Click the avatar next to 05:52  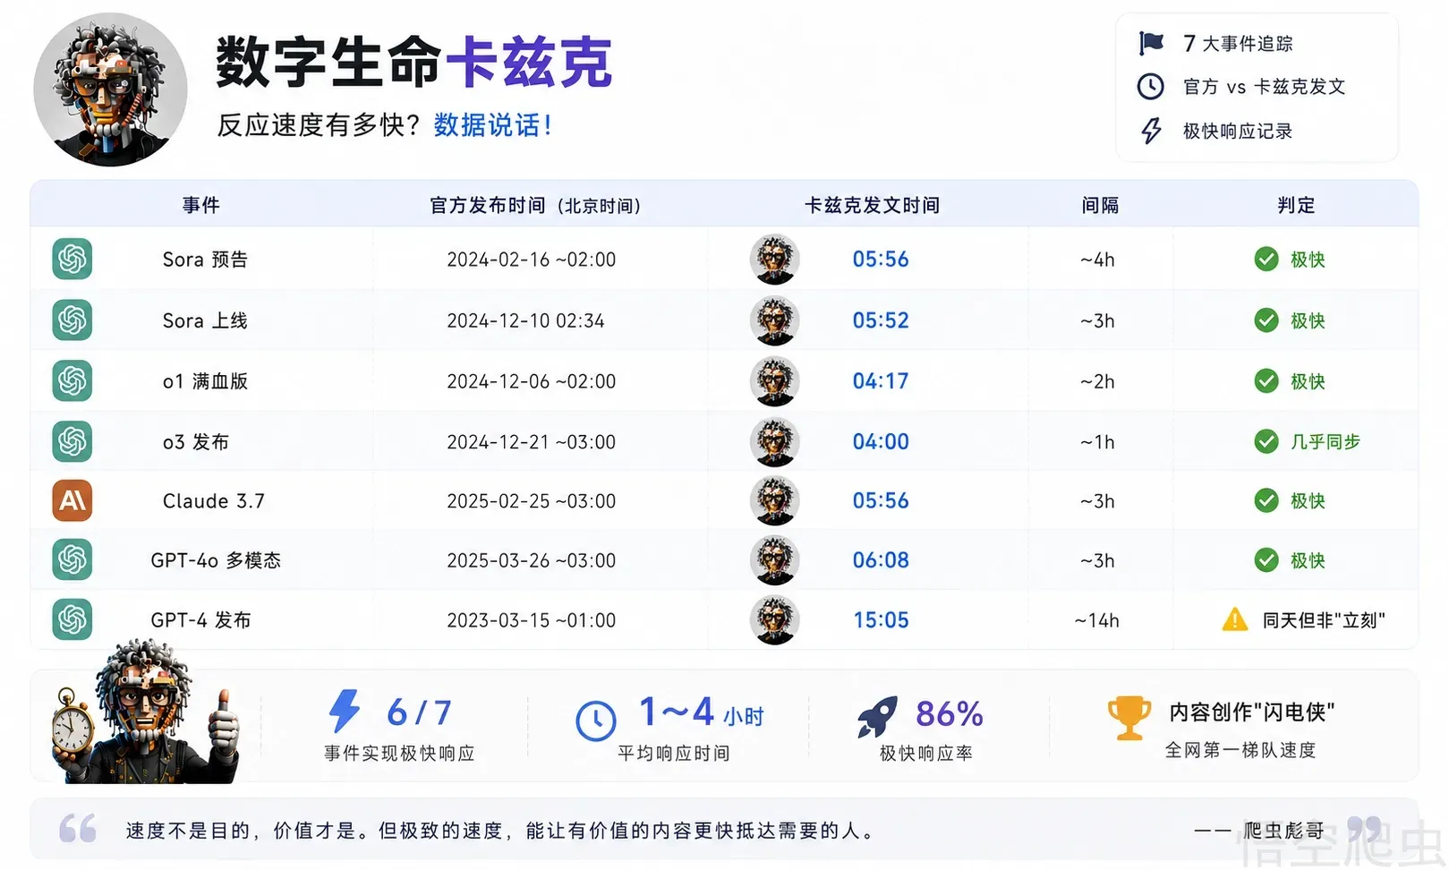coord(775,320)
